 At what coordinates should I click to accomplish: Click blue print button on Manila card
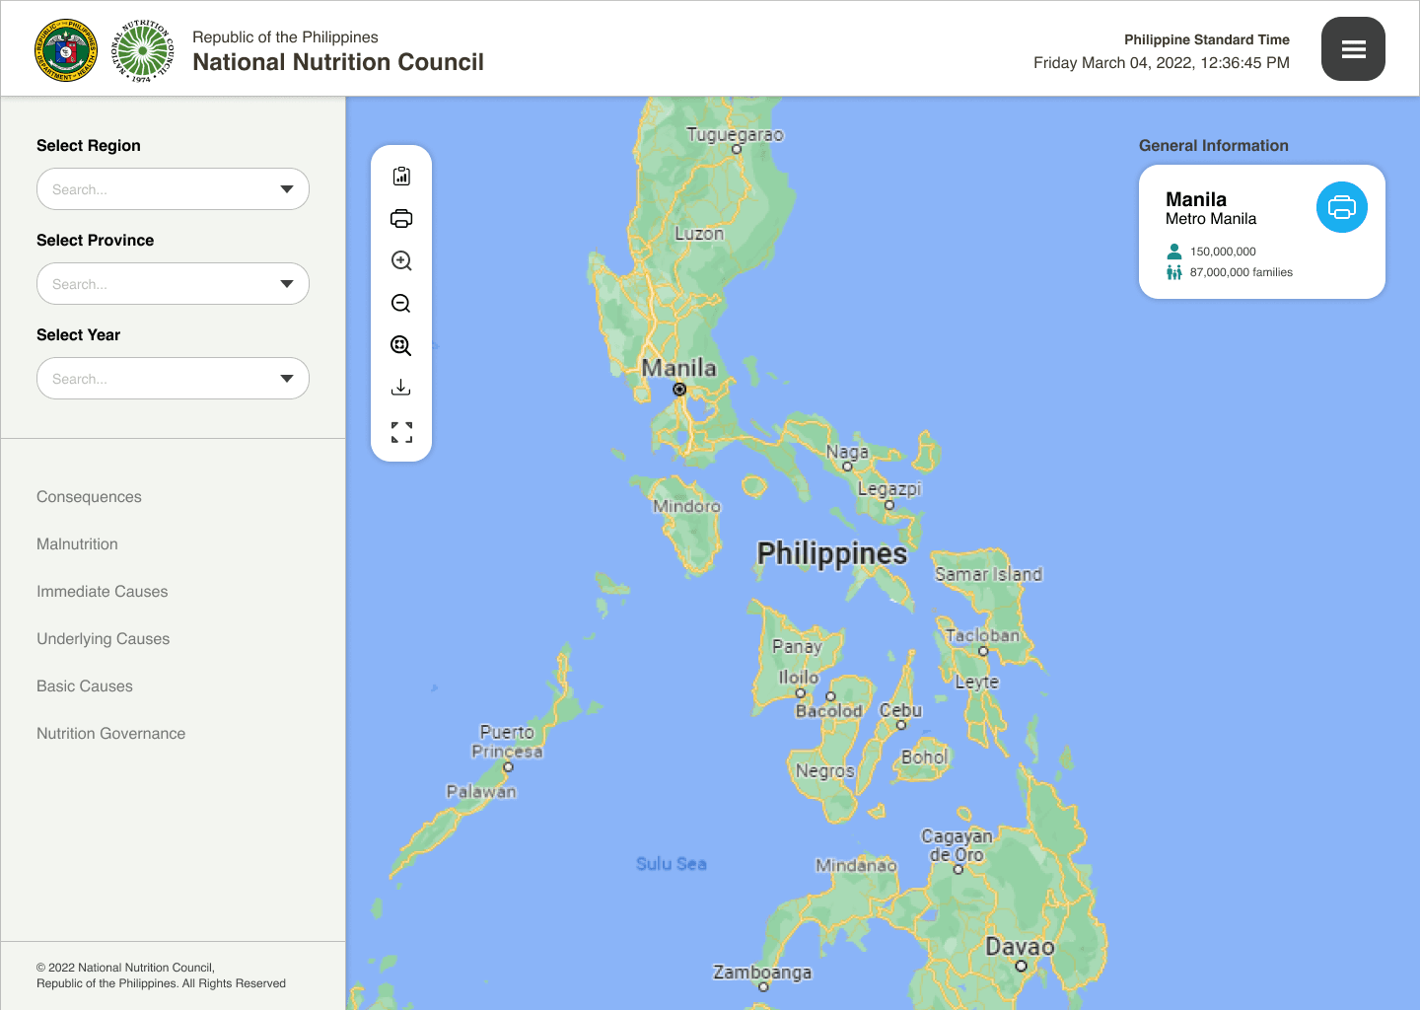click(1341, 208)
